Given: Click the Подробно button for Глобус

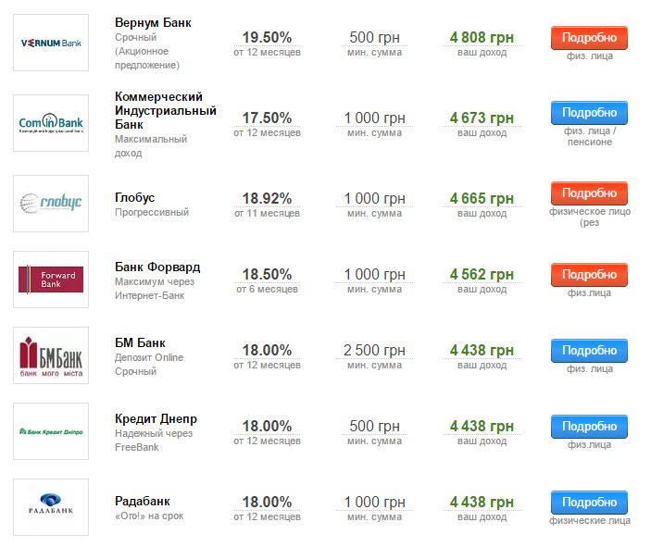Looking at the screenshot, I should 589,193.
